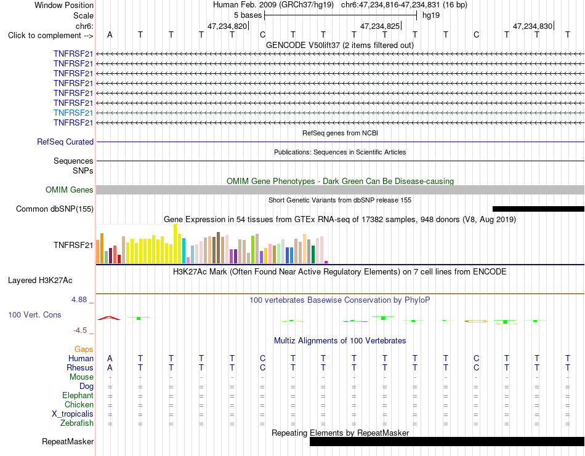Click the GTEx Gene Expression track title
Image resolution: width=585 pixels, height=456 pixels.
(340, 219)
